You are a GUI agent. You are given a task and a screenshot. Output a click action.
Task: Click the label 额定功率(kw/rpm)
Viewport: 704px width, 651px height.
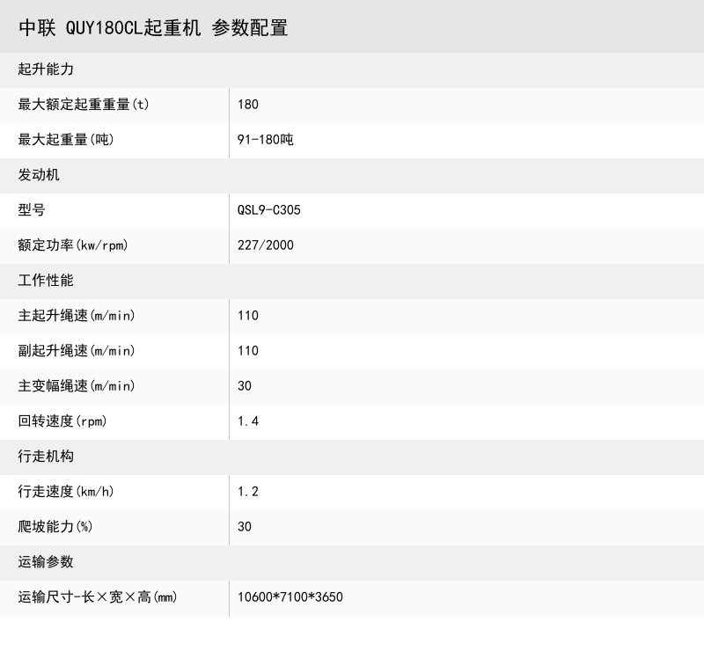pyautogui.click(x=73, y=245)
